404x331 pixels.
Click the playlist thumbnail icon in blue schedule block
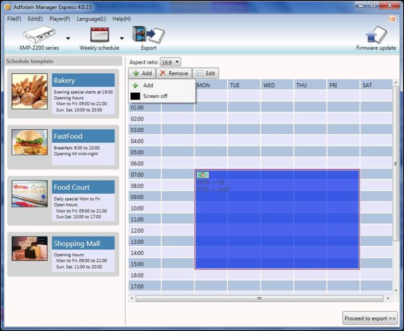[x=203, y=175]
